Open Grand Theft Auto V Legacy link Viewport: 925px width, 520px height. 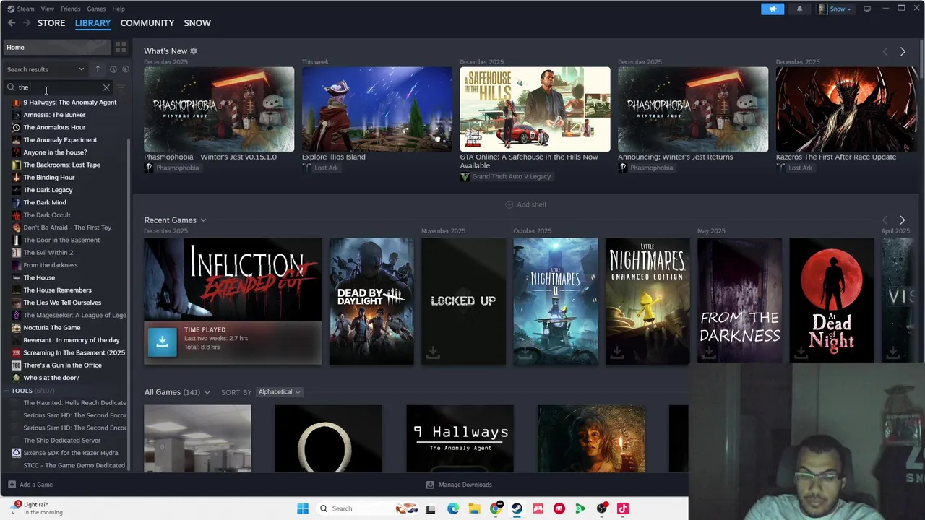click(506, 176)
